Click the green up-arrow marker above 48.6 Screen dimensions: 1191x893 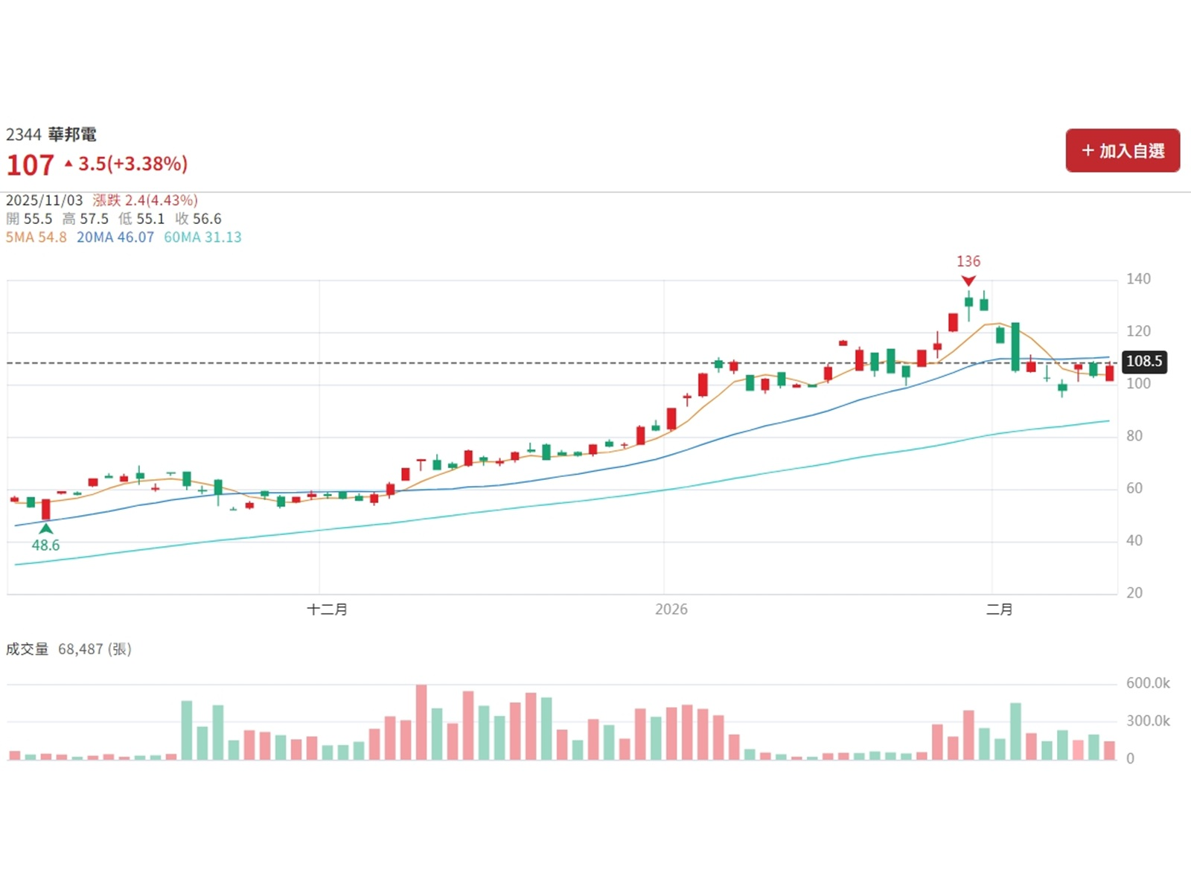click(x=46, y=528)
